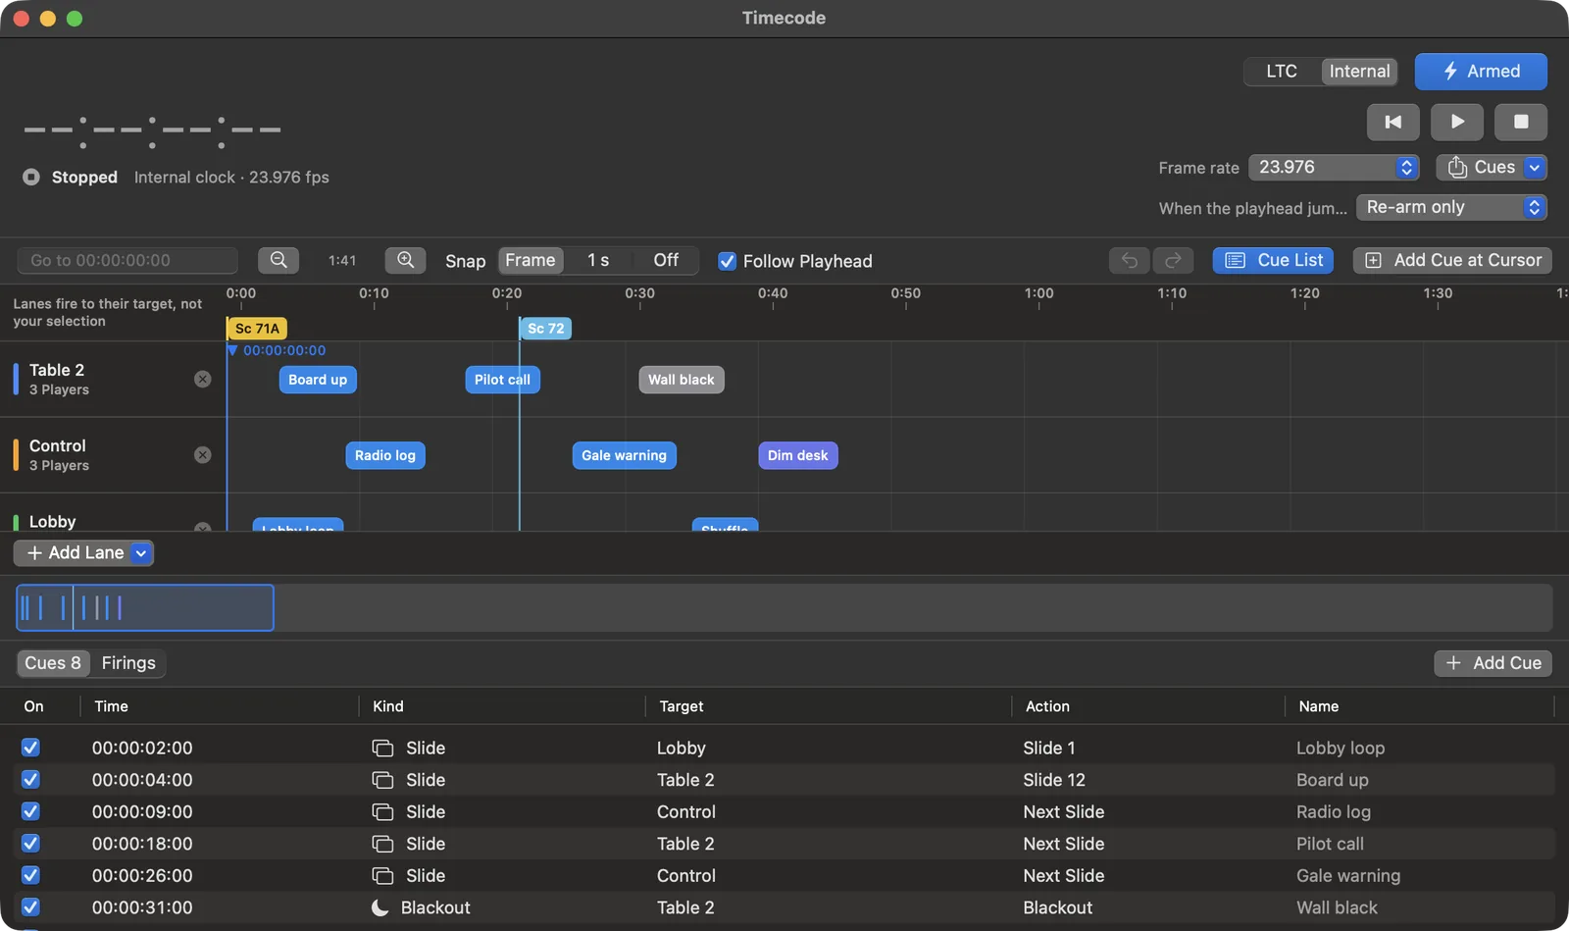This screenshot has height=931, width=1569.
Task: Disable the 00:00:02:00 Lobby loop cue
Action: pyautogui.click(x=30, y=748)
